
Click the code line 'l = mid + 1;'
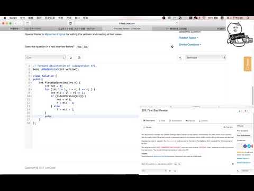[x=66, y=109]
